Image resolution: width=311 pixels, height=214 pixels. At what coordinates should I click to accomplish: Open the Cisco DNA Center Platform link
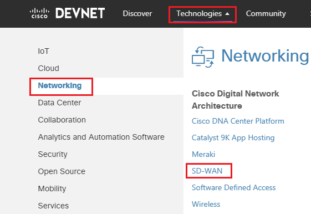click(x=238, y=121)
